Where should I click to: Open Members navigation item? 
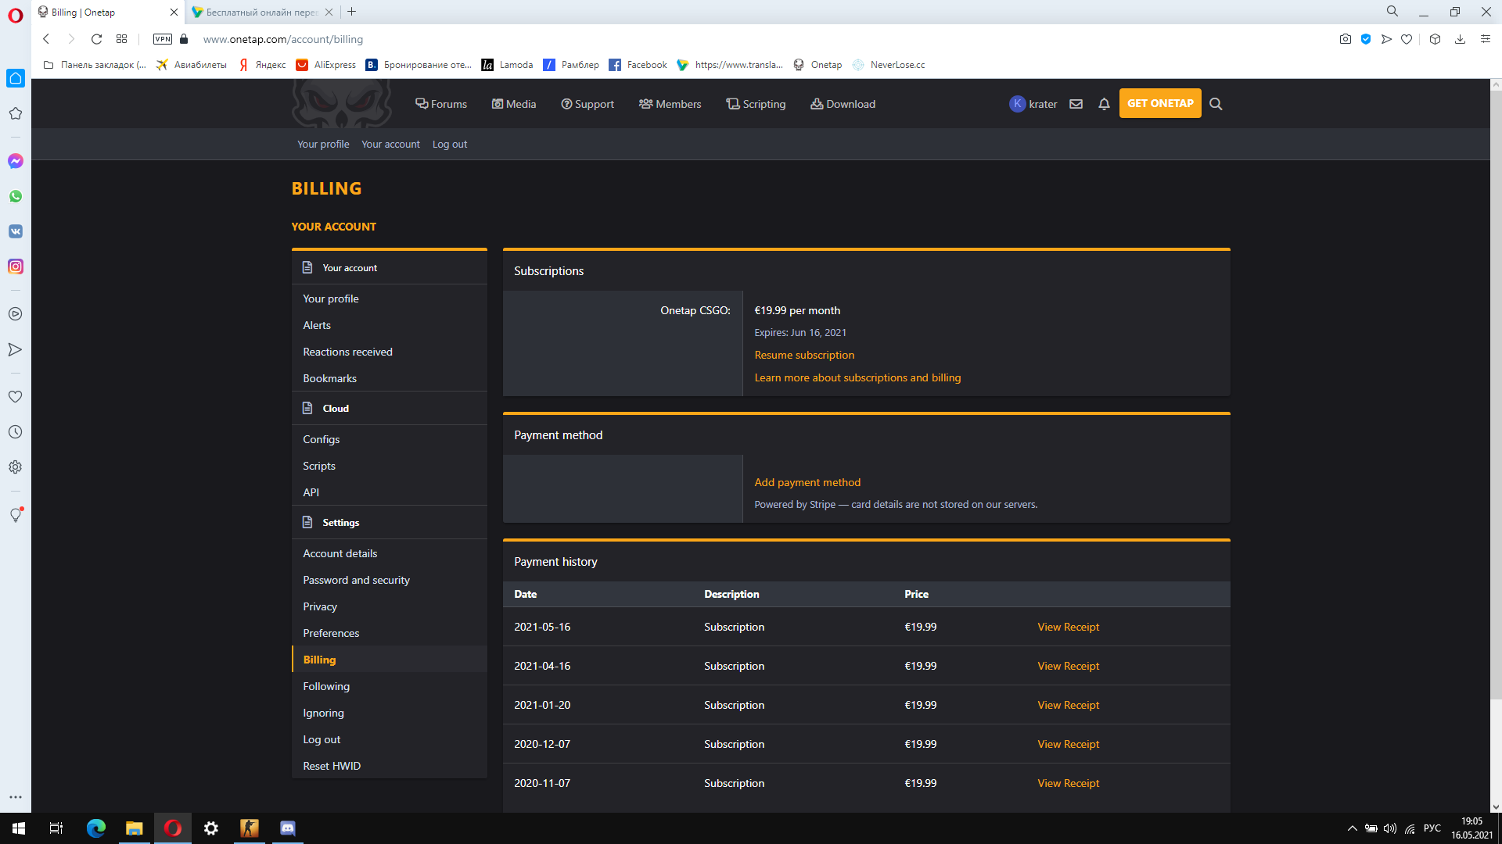[x=670, y=104]
